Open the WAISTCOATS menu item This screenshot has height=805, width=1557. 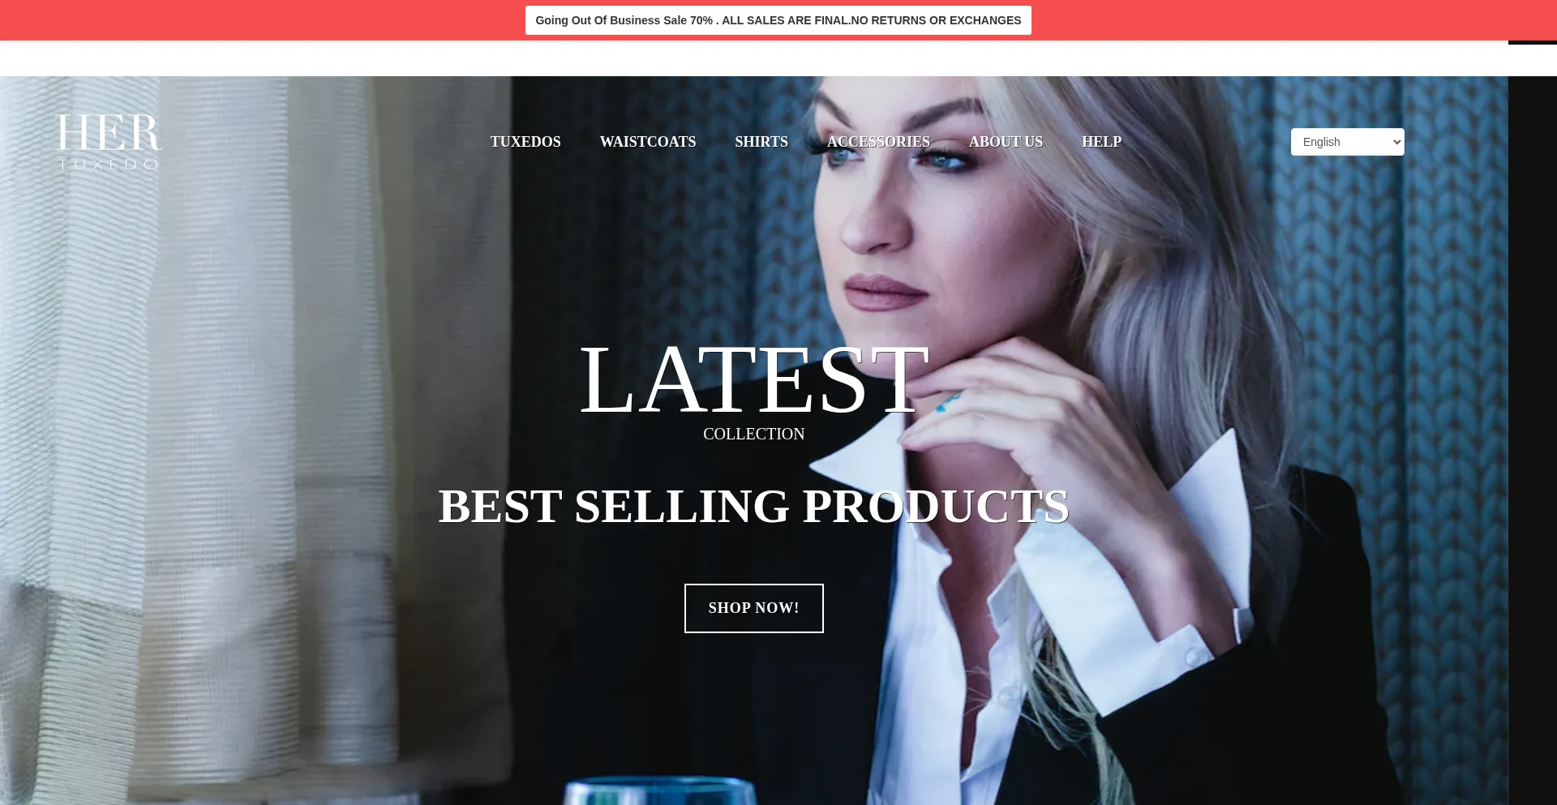648,142
